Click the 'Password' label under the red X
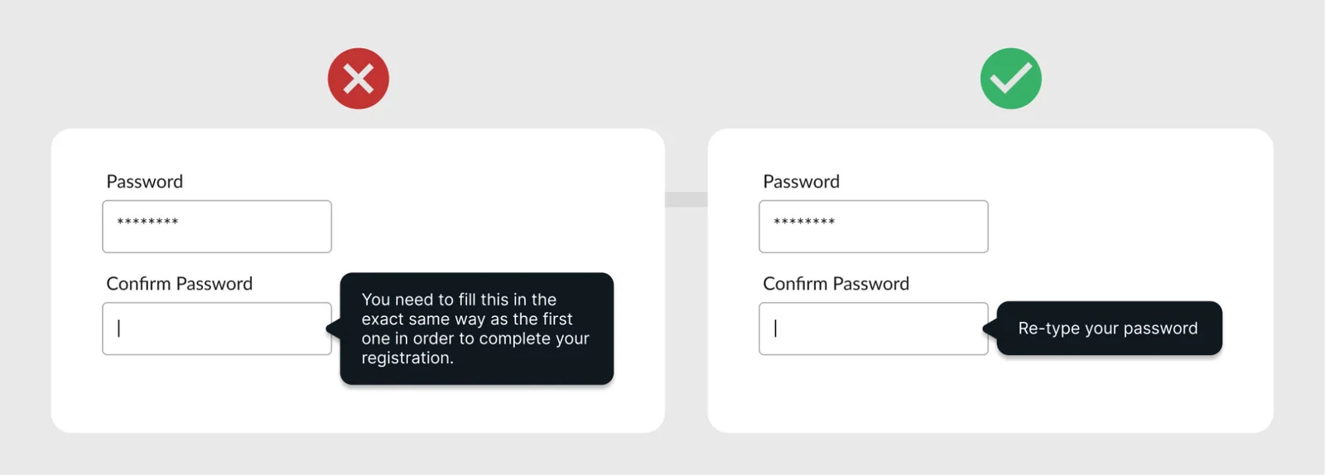The width and height of the screenshot is (1325, 475). [145, 182]
